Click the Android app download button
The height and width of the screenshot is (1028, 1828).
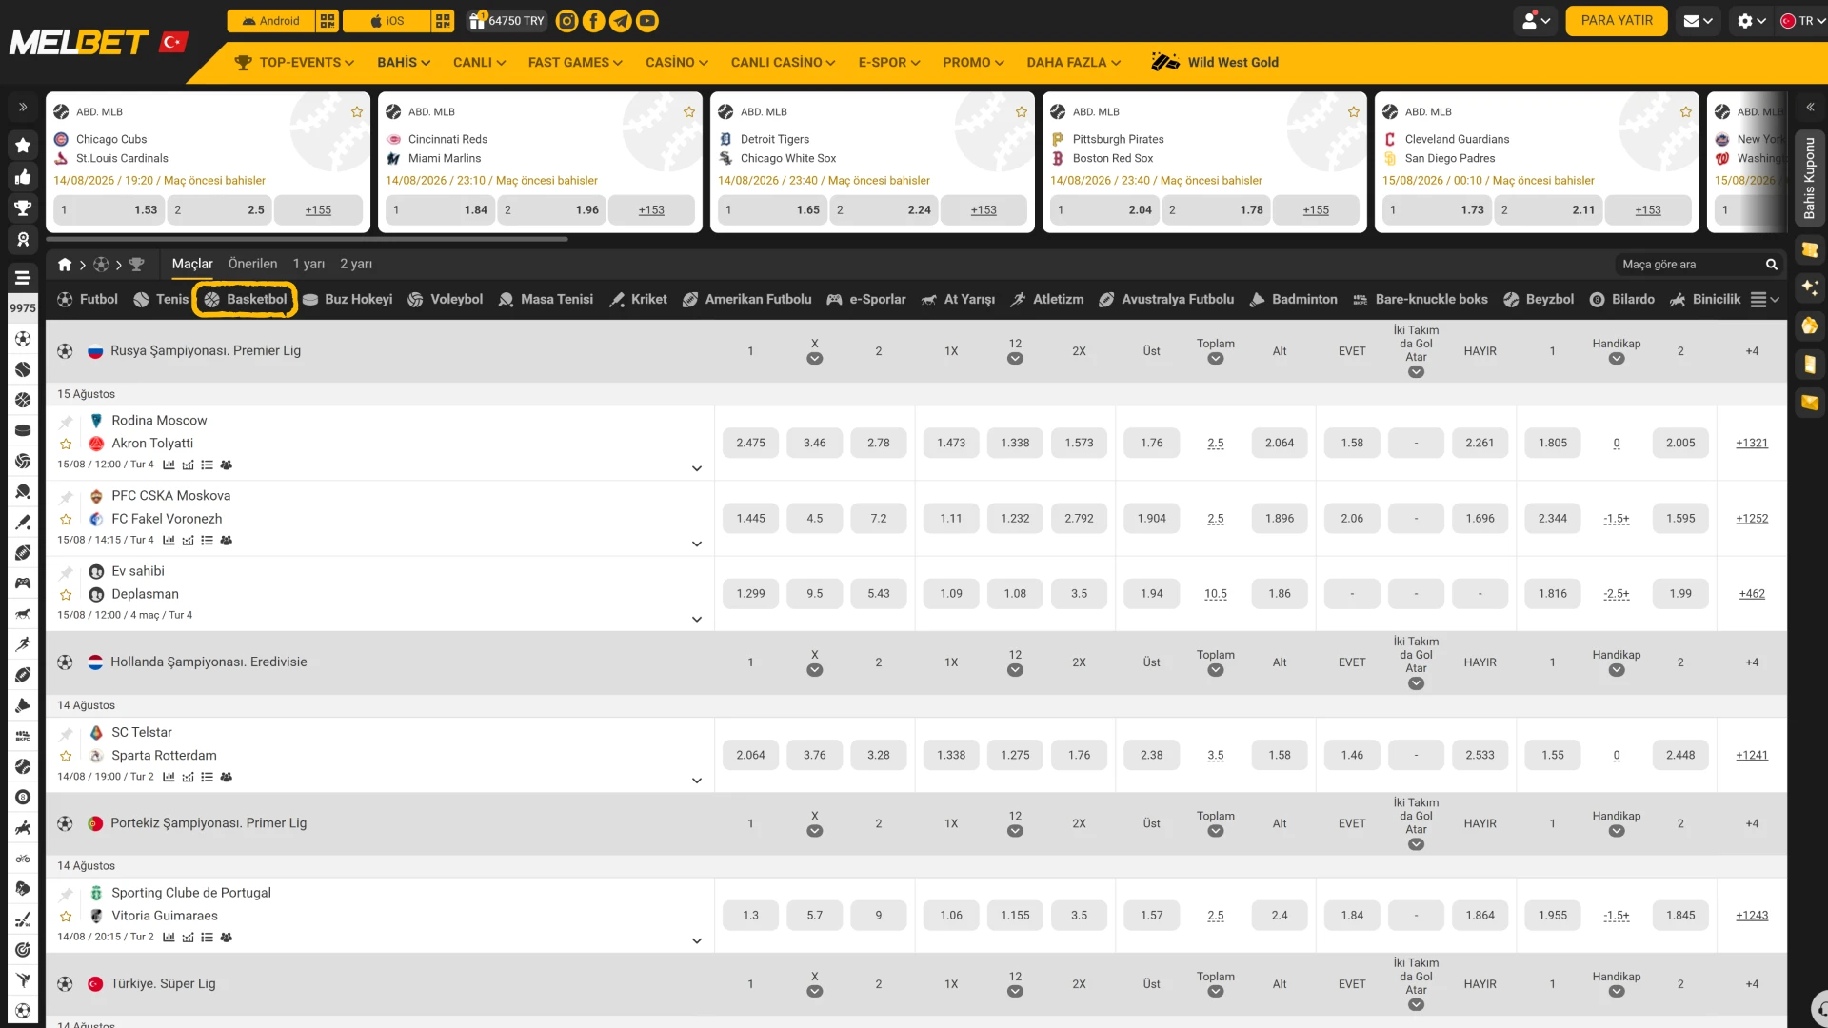coord(271,21)
